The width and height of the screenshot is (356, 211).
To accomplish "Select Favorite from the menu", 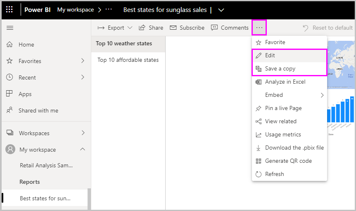I will [x=289, y=42].
